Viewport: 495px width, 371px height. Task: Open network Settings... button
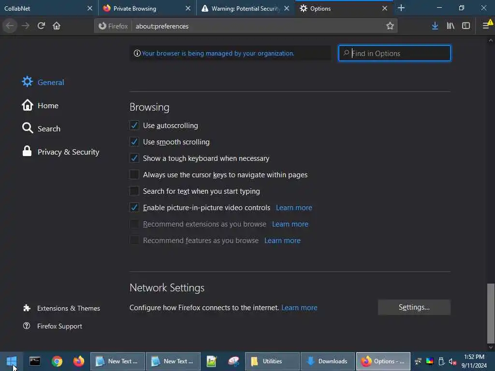pyautogui.click(x=414, y=307)
